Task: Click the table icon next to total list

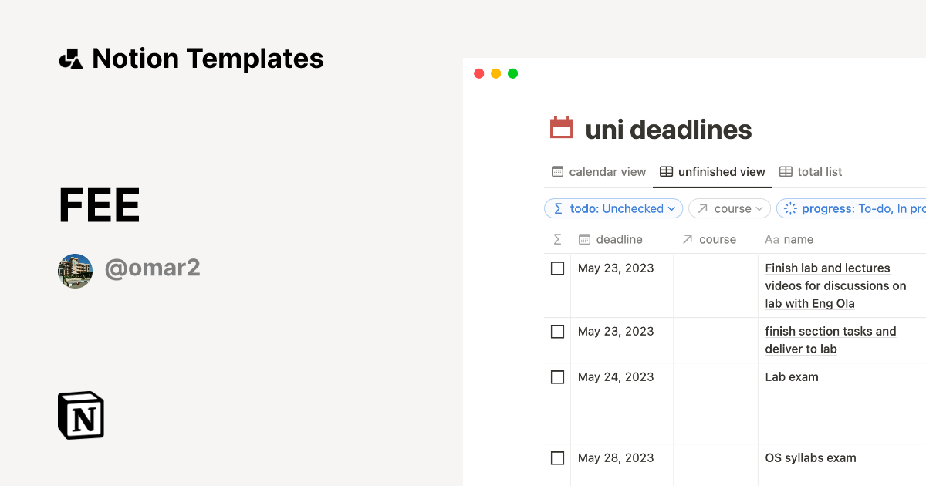Action: coord(785,171)
